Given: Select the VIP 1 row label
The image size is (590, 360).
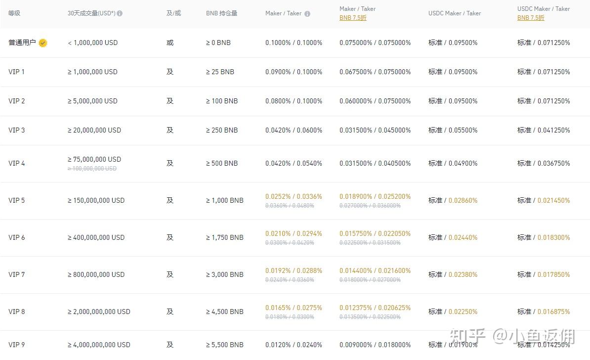Looking at the screenshot, I should pos(16,72).
